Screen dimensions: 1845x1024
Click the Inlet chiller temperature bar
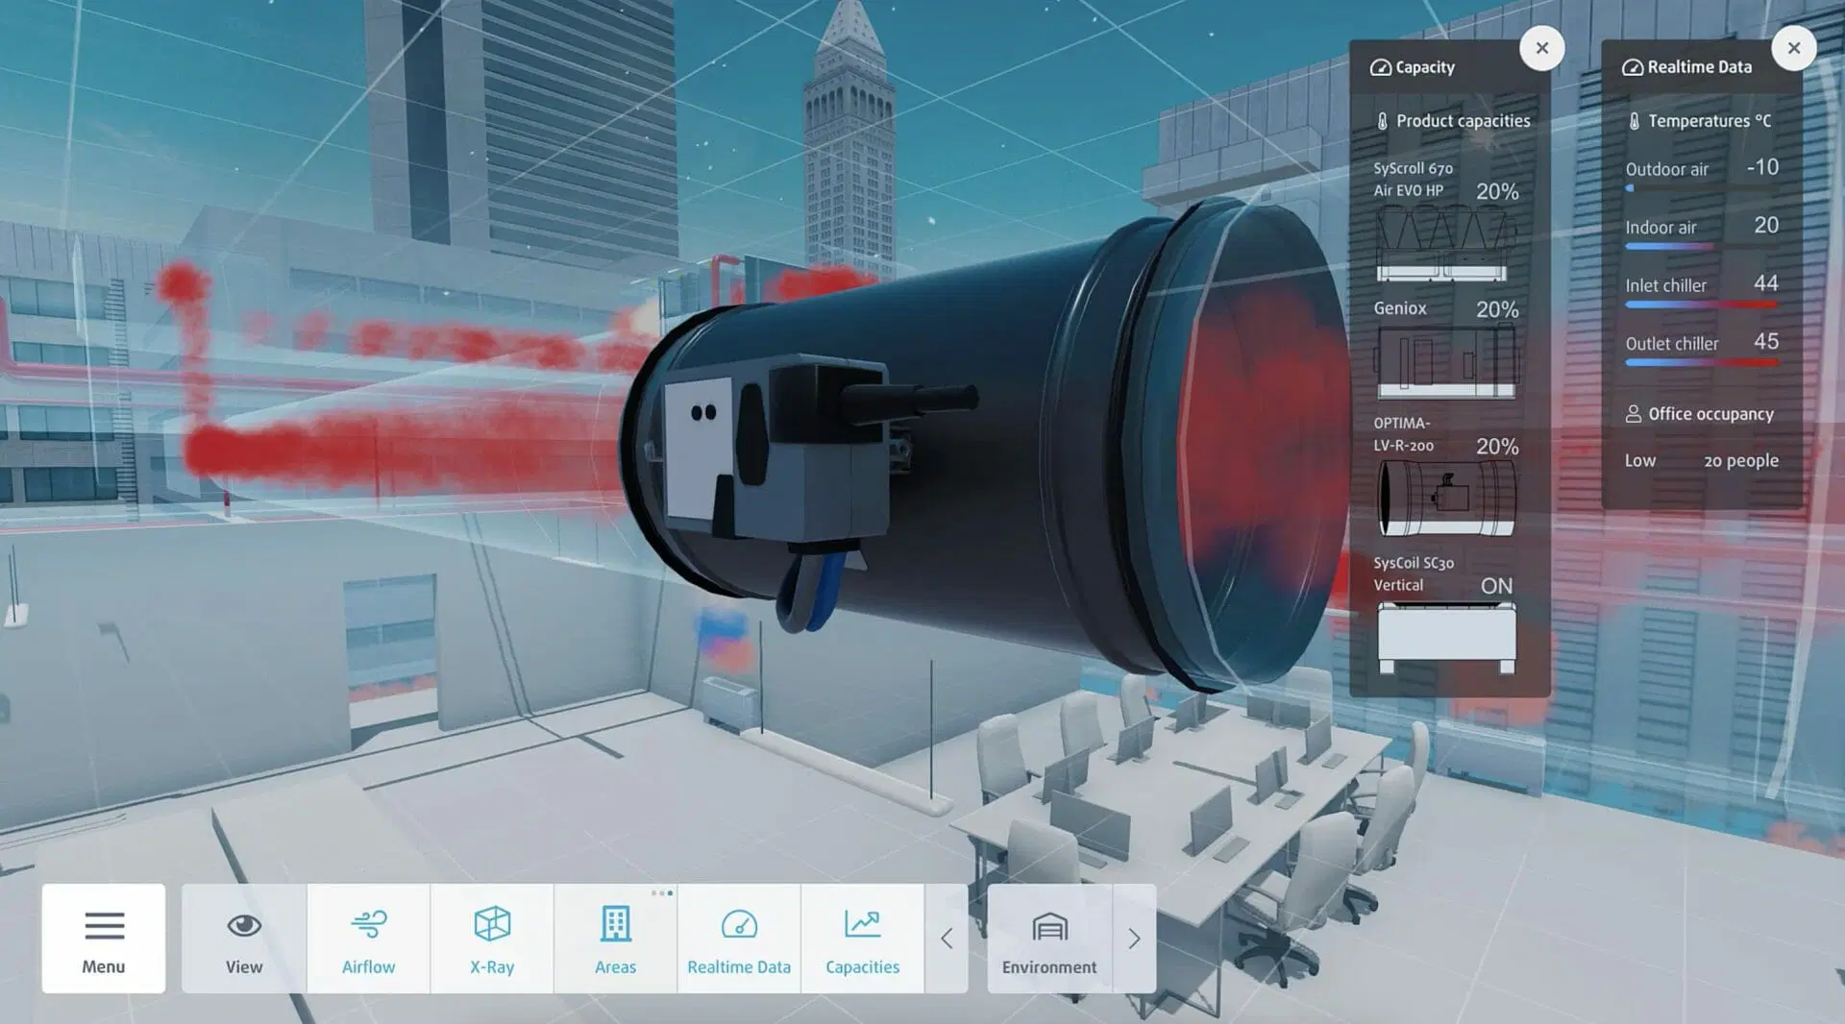tap(1700, 305)
